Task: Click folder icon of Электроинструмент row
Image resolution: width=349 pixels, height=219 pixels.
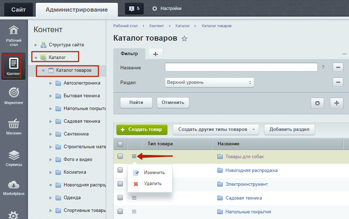Action: click(x=220, y=184)
